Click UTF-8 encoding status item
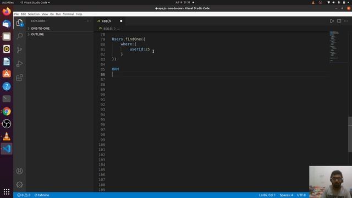The image size is (352, 198). (x=301, y=195)
